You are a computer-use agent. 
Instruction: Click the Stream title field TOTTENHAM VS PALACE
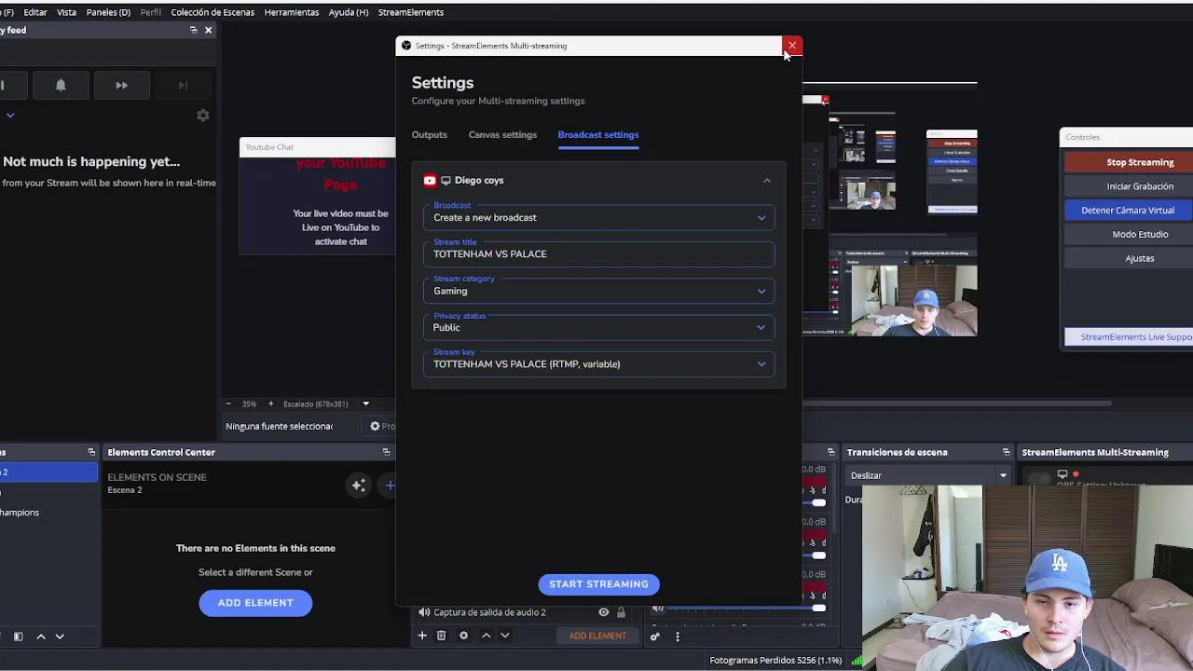pos(598,253)
